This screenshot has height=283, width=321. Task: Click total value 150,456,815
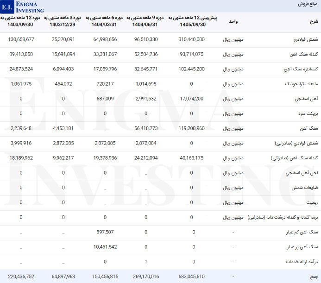[x=105, y=277]
